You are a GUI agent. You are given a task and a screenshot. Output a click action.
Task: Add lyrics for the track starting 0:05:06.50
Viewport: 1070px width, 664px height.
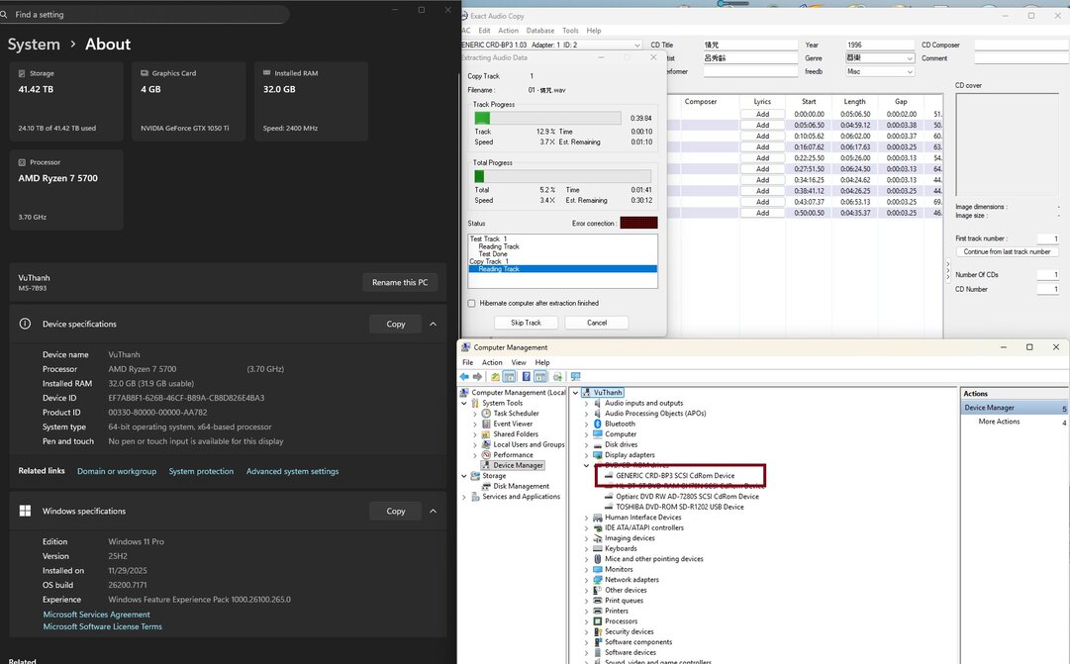tap(762, 125)
